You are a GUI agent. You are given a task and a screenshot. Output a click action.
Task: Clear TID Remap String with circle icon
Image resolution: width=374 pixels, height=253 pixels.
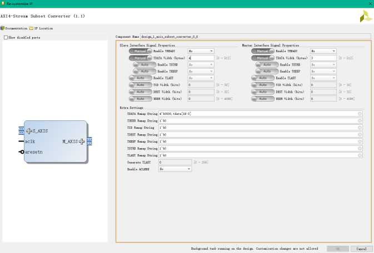coord(360,128)
